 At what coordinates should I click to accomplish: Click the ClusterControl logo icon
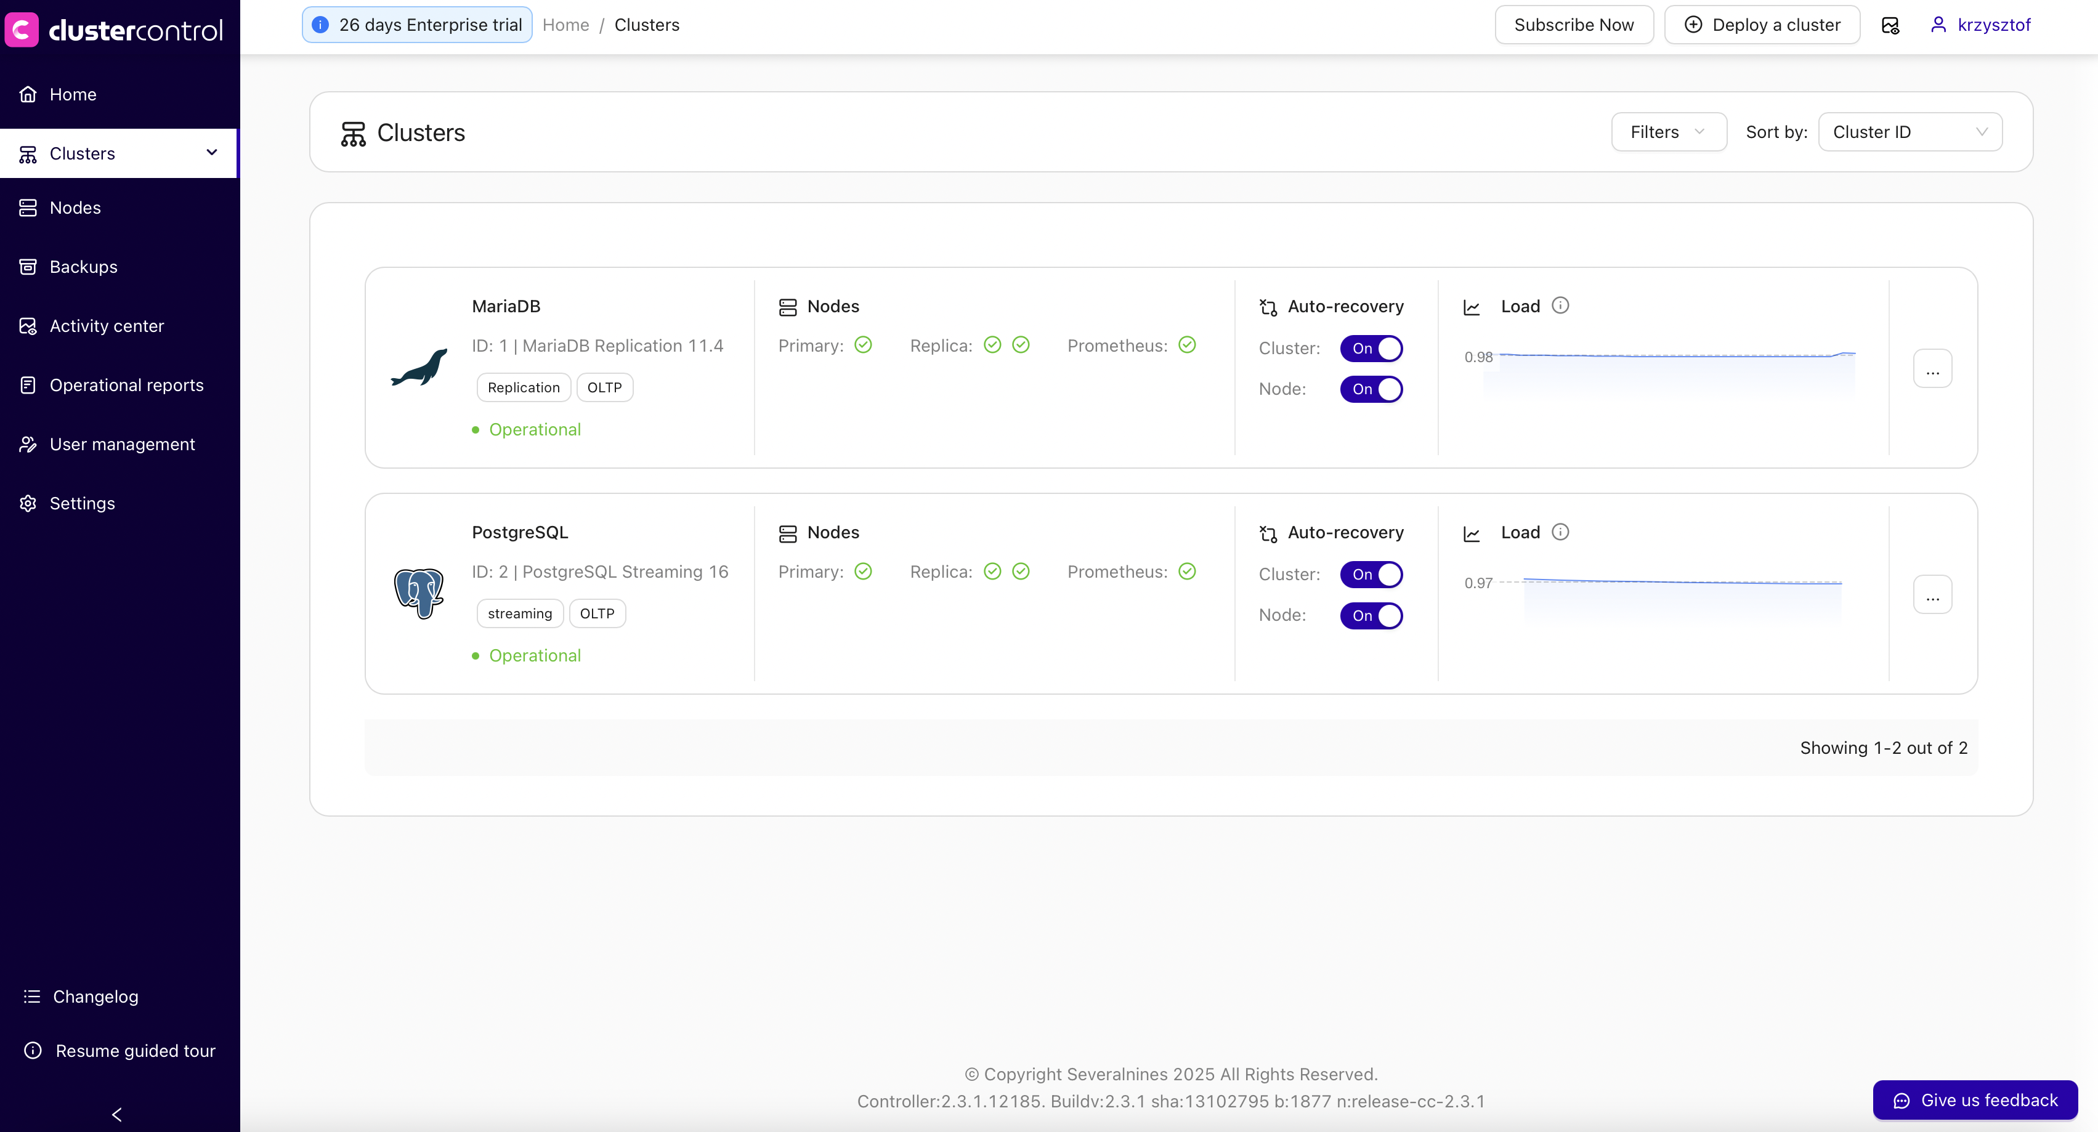pyautogui.click(x=22, y=30)
